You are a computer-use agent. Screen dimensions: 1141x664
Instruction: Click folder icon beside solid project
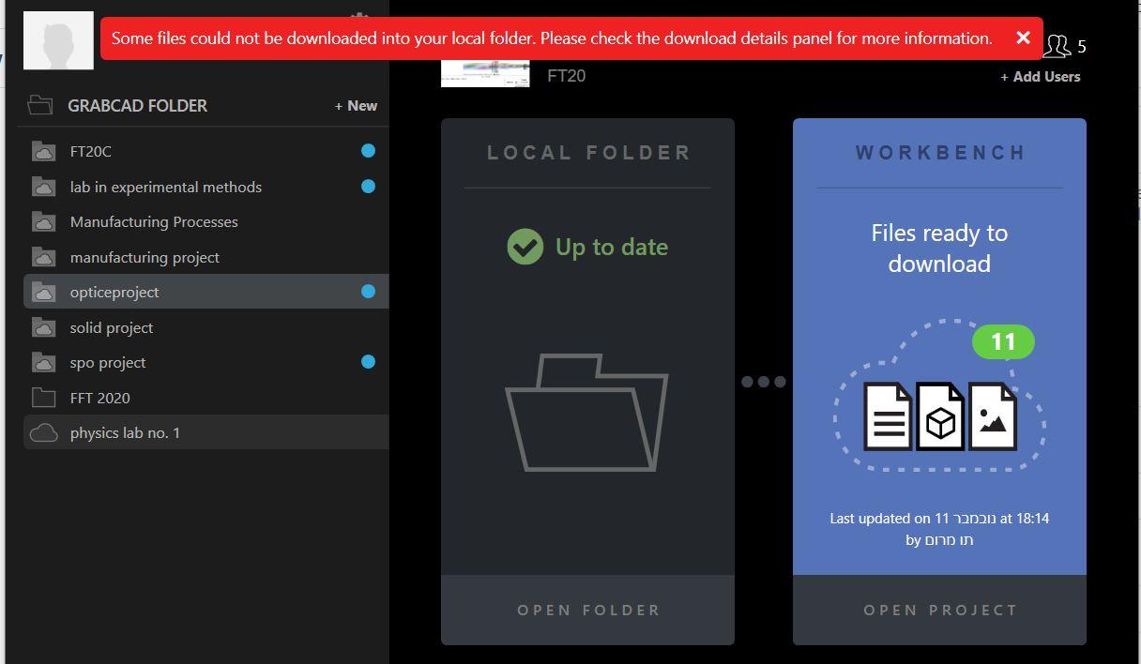click(43, 327)
